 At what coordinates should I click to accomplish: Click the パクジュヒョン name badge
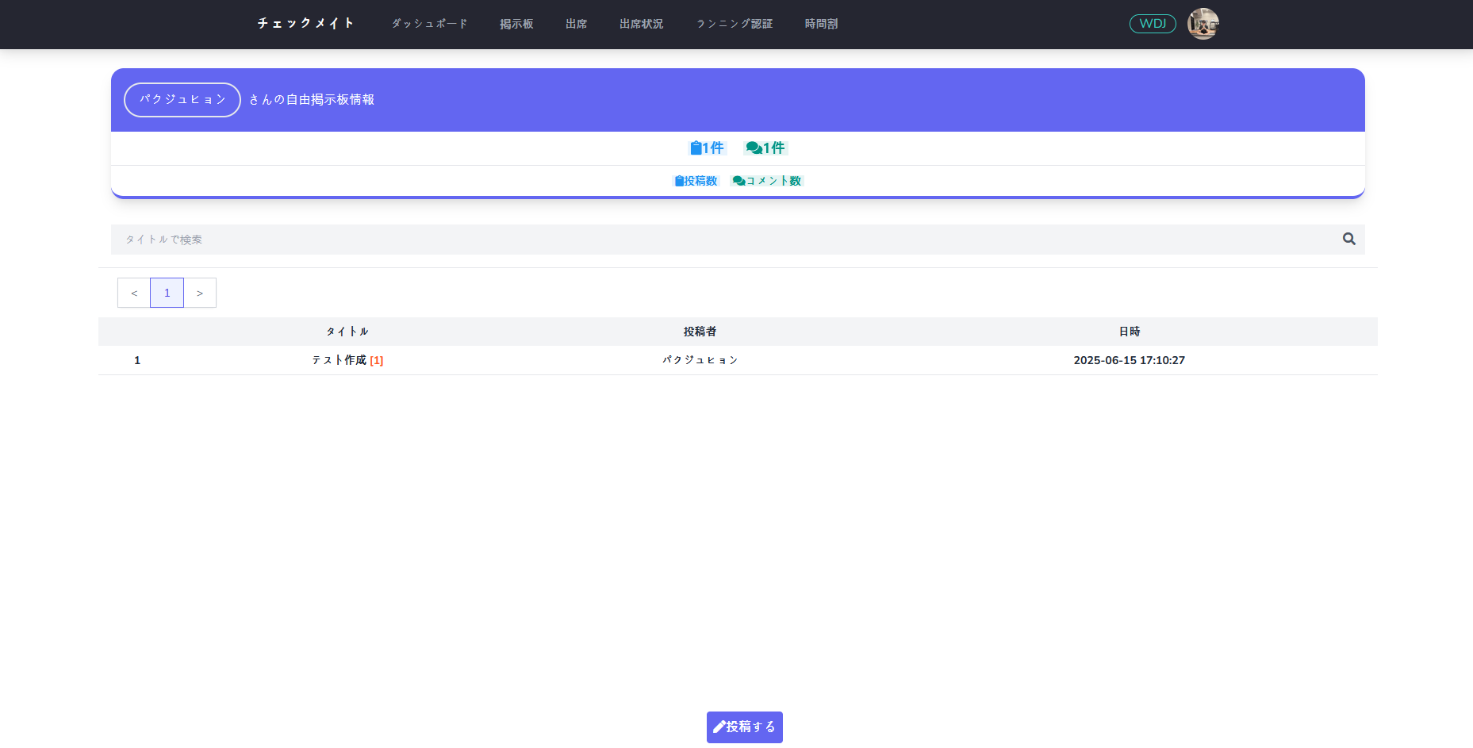pos(182,100)
